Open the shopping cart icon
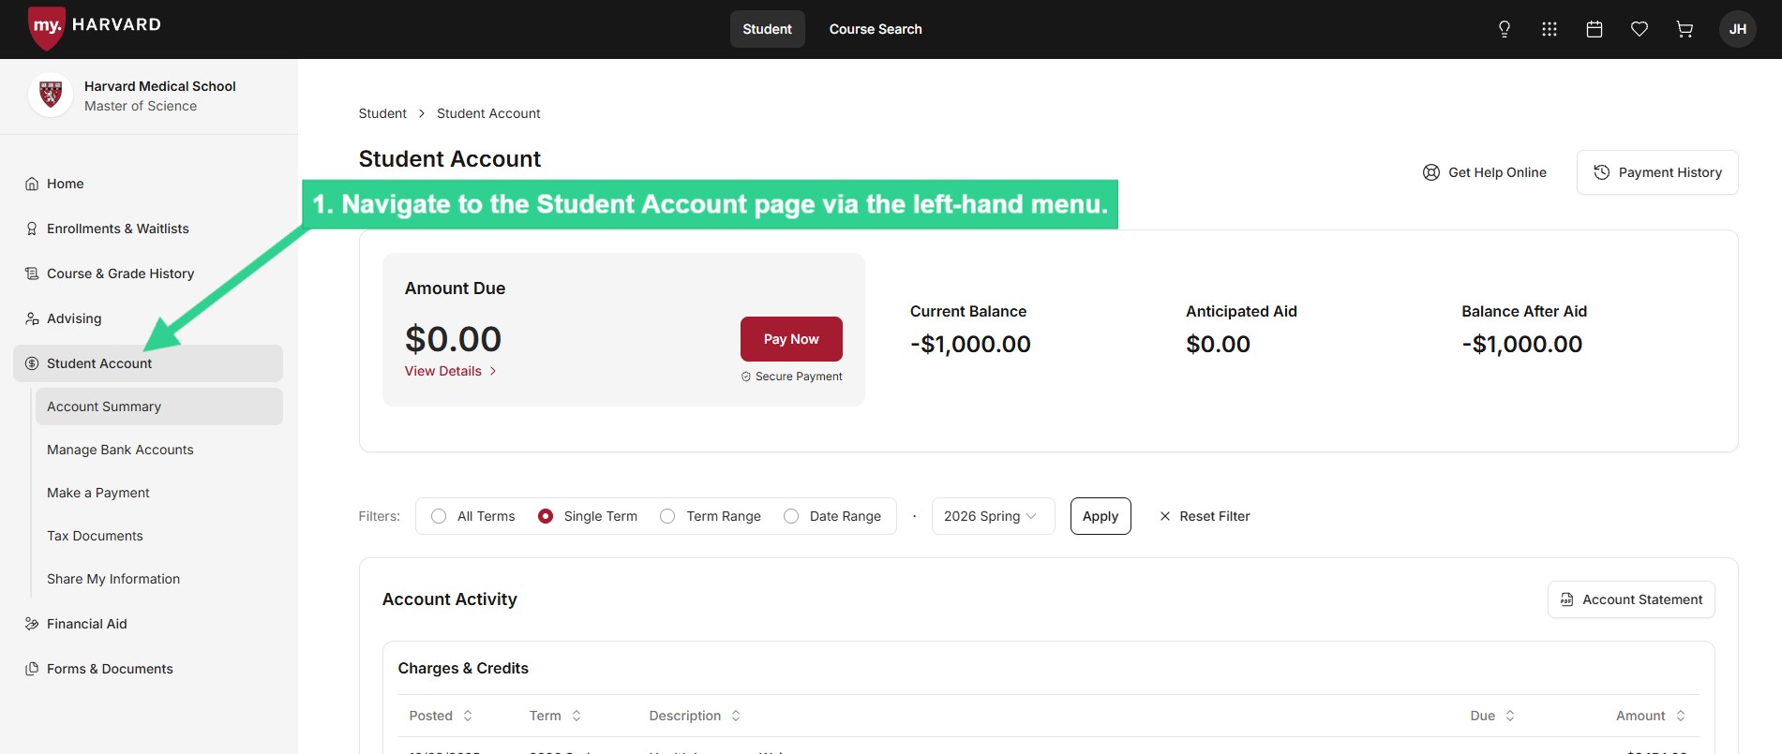Viewport: 1782px width, 754px height. (1685, 29)
